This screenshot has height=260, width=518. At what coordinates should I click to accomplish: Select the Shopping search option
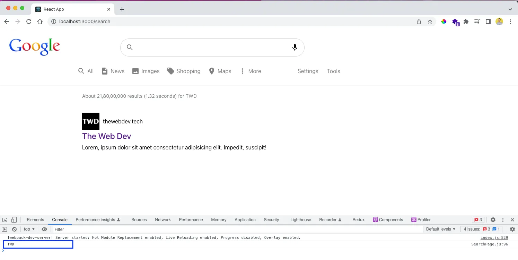pyautogui.click(x=184, y=71)
